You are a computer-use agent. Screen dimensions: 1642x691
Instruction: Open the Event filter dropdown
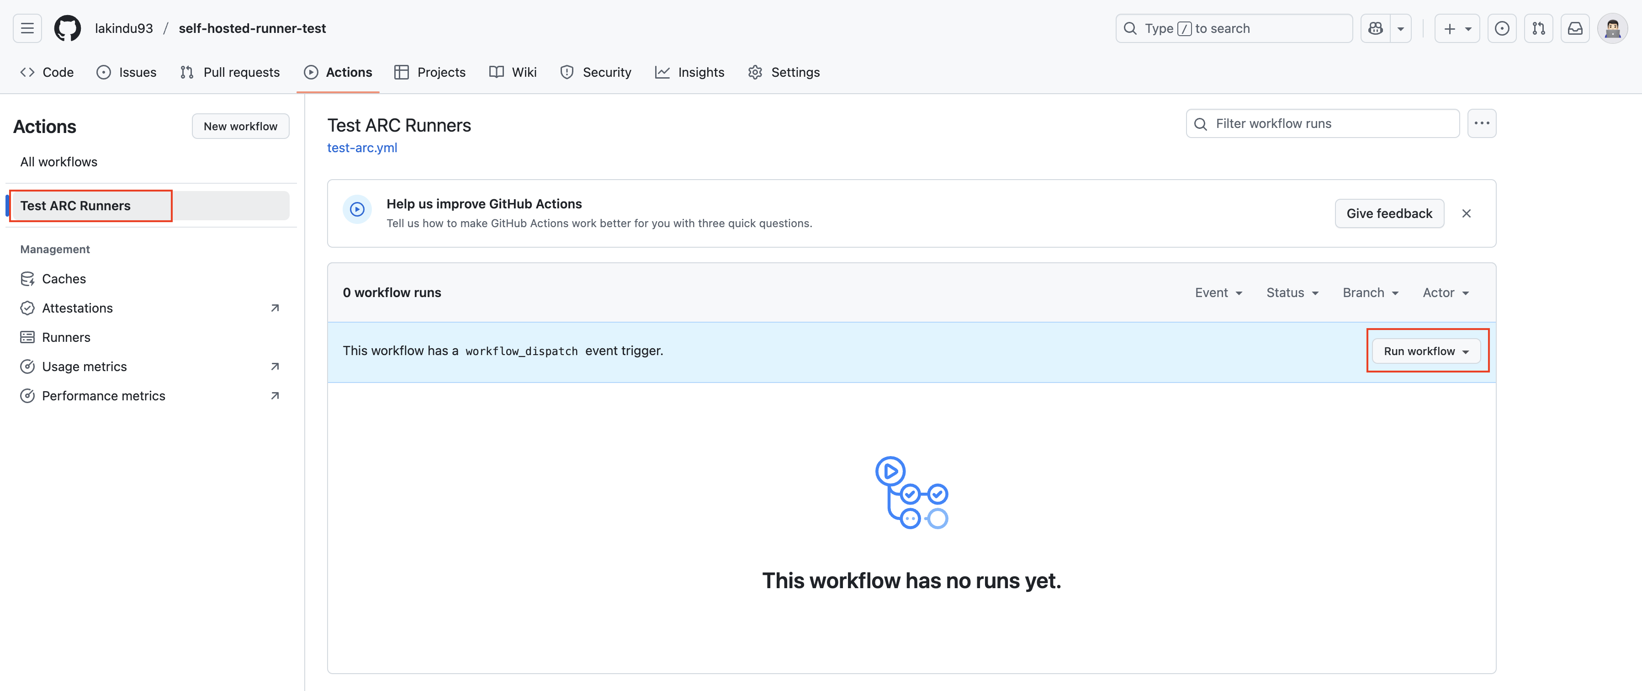[x=1218, y=292]
